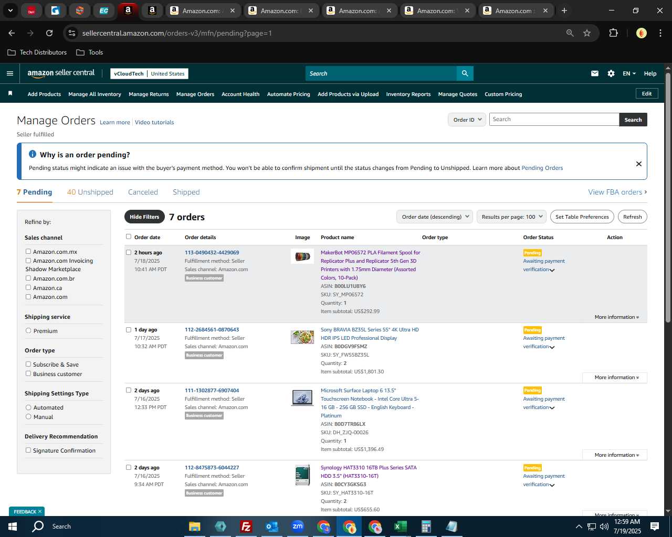The image size is (672, 537).
Task: Open the Account Health menu item
Action: [240, 94]
